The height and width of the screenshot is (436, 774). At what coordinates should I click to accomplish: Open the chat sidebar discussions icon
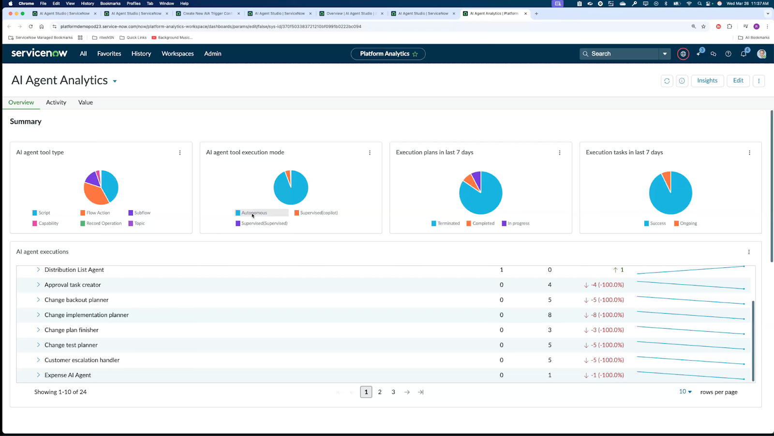pyautogui.click(x=713, y=54)
